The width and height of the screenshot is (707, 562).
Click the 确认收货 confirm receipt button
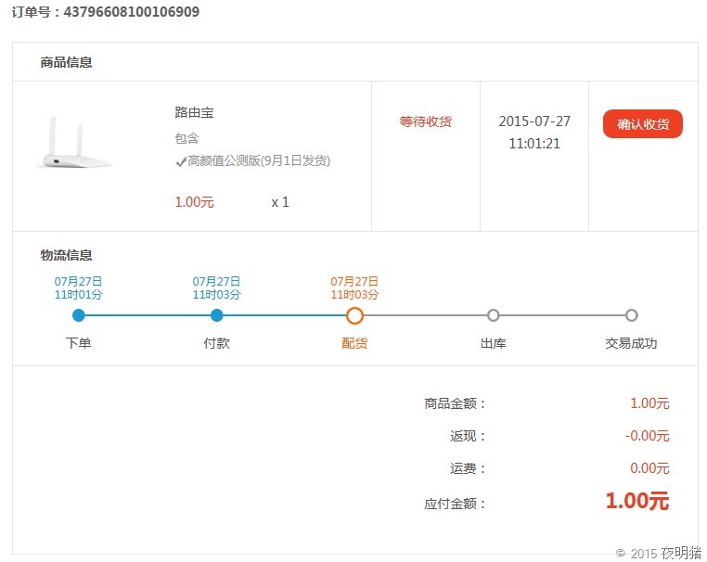[x=642, y=124]
